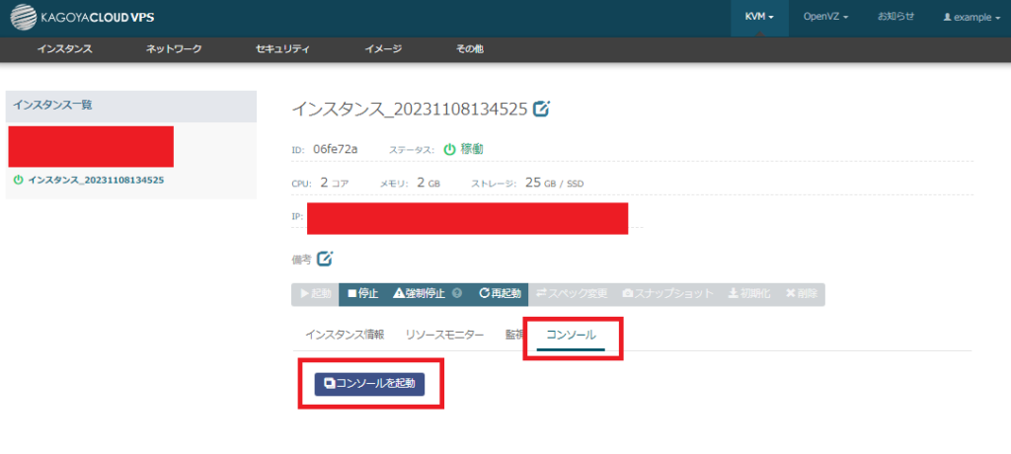The image size is (1011, 454).
Task: Open the ネットワーク menu
Action: [174, 49]
